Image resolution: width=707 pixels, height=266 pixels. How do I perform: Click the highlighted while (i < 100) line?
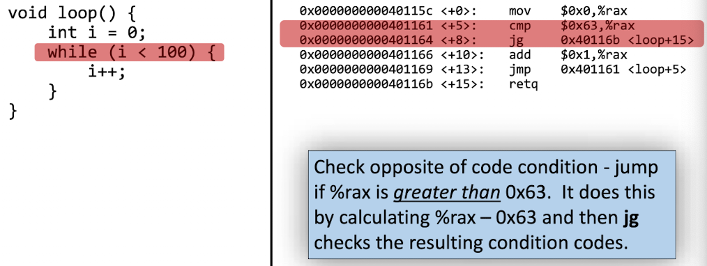coord(129,52)
